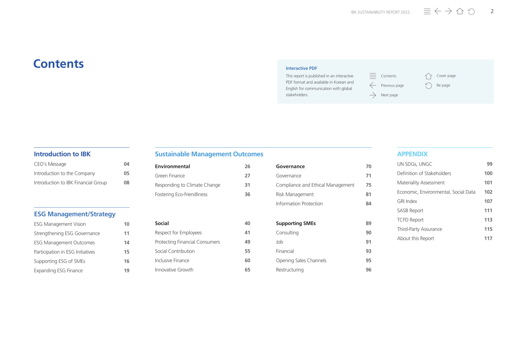Open the TCFD Report appendix entry
This screenshot has width=528, height=357.
point(410,220)
